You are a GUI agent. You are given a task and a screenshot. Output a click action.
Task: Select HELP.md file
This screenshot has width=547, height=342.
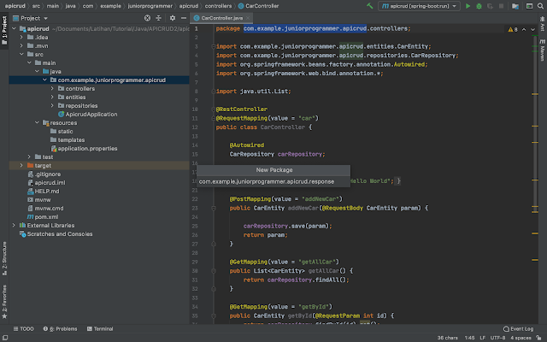44,192
